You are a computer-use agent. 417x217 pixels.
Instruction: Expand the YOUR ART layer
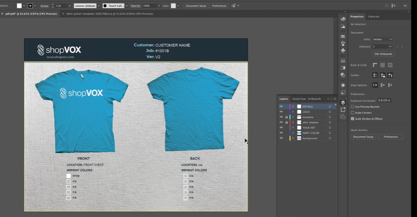(x=293, y=128)
